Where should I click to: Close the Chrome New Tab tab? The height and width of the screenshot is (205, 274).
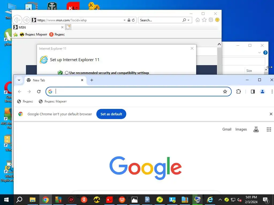tap(82, 80)
